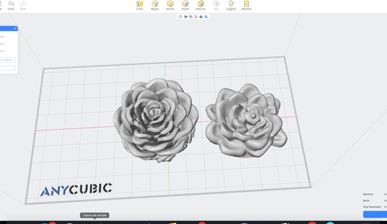This screenshot has width=387, height=224.
Task: Click the Redo arrow
Action: 23,5
